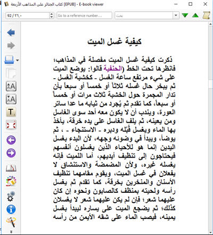The image size is (213, 235).
Task: Open the search history dropdown arrow
Action: (x=176, y=15)
